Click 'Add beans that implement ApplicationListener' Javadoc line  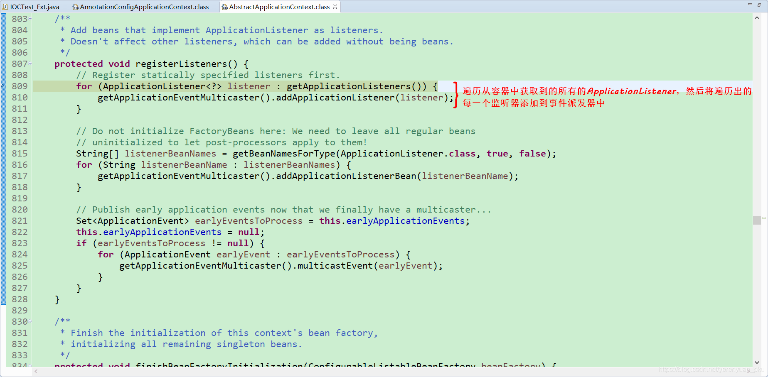pyautogui.click(x=222, y=30)
